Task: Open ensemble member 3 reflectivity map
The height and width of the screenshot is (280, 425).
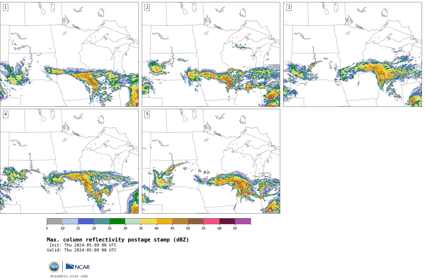Action: point(353,54)
